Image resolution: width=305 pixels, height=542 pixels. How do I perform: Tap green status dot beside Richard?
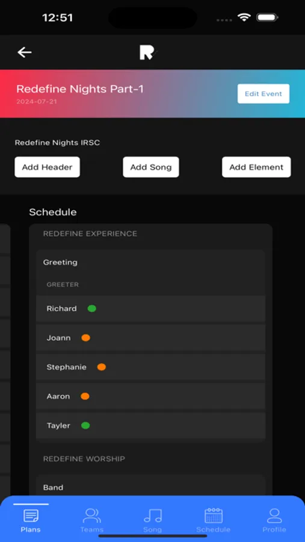[92, 308]
